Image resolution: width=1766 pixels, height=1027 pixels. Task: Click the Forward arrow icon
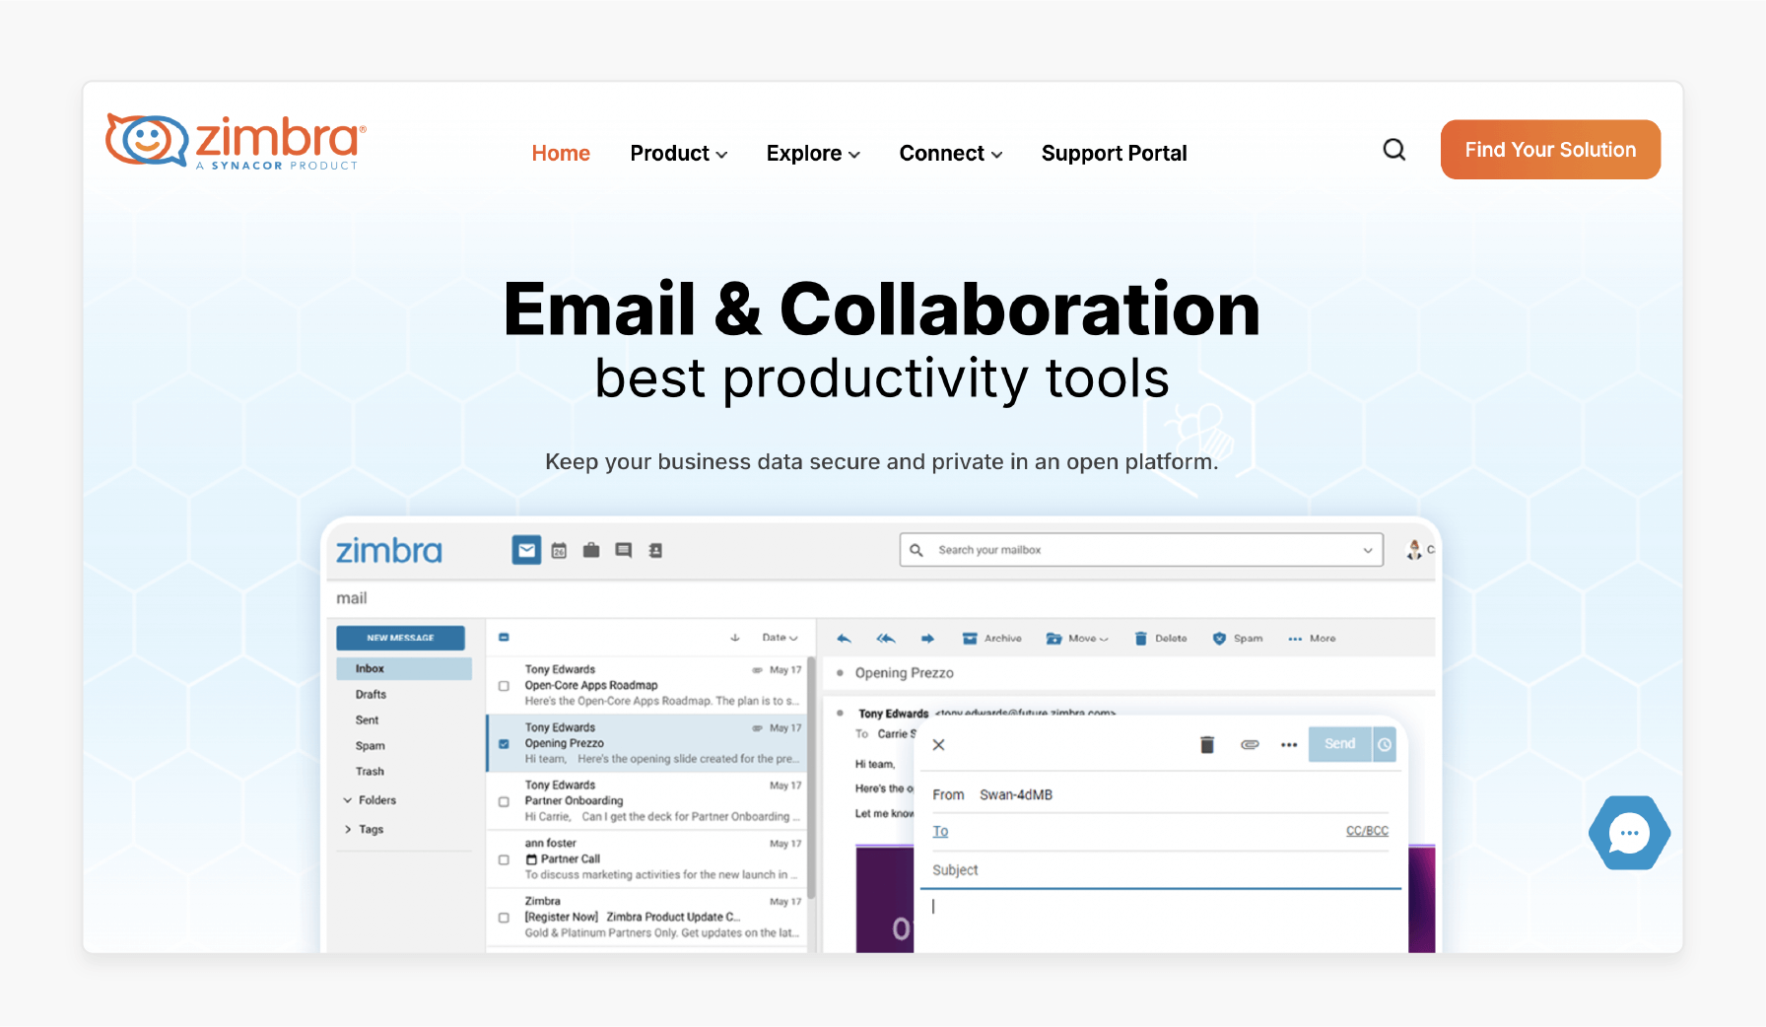point(927,639)
